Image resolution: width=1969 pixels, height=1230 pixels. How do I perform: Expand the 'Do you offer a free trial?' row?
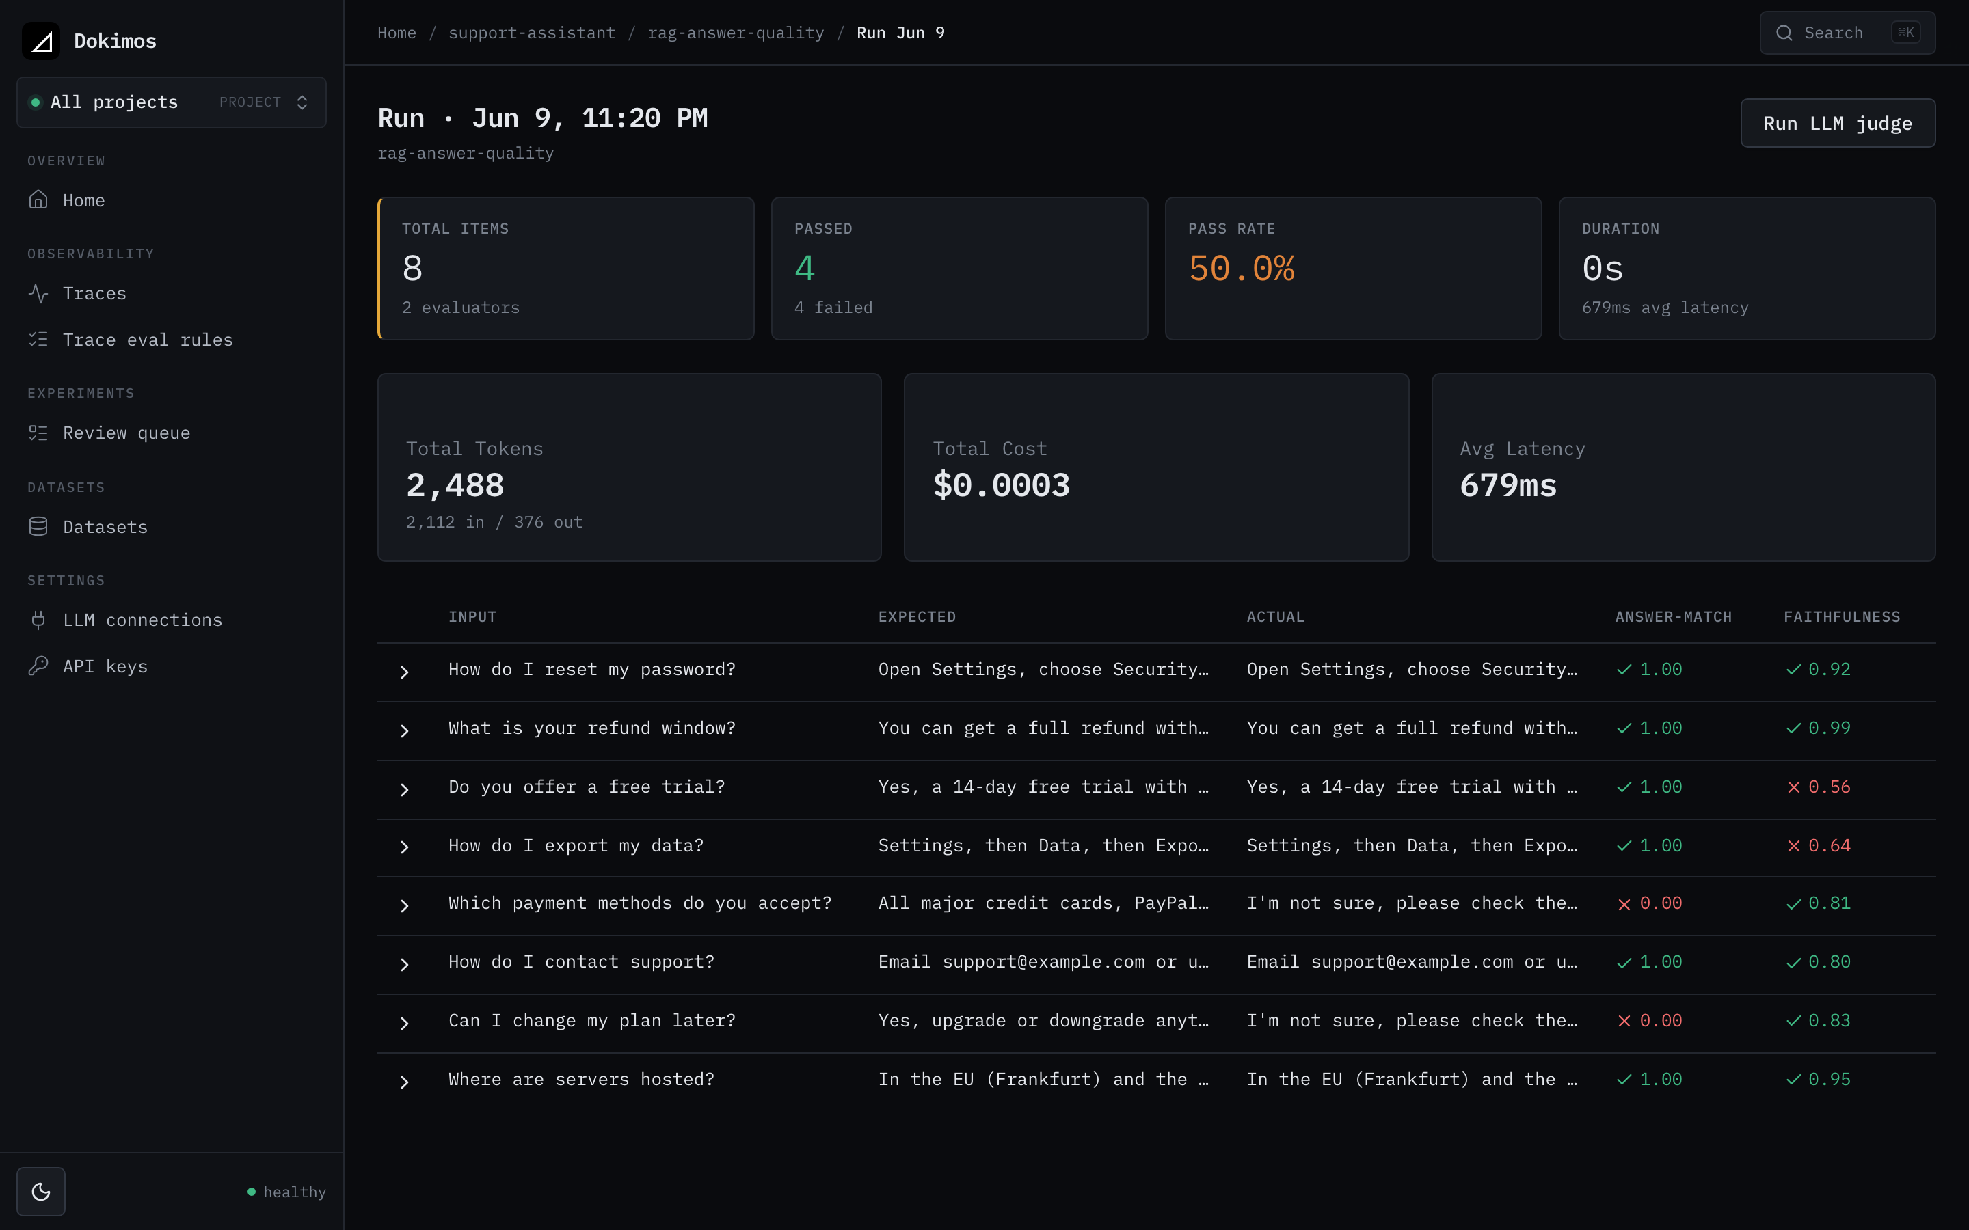tap(404, 790)
